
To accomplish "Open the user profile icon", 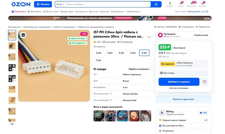I will [x=170, y=3].
